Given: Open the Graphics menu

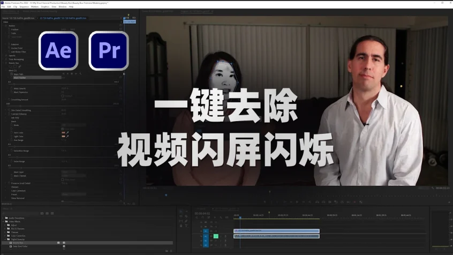Looking at the screenshot, I should pyautogui.click(x=45, y=6).
